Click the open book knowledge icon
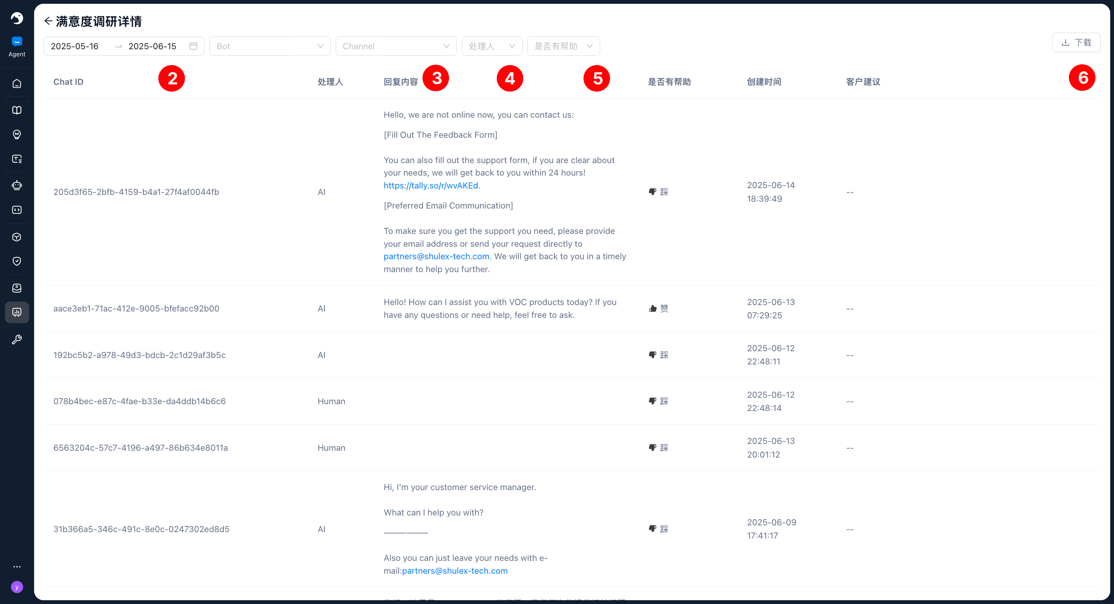This screenshot has width=1114, height=604. (17, 110)
